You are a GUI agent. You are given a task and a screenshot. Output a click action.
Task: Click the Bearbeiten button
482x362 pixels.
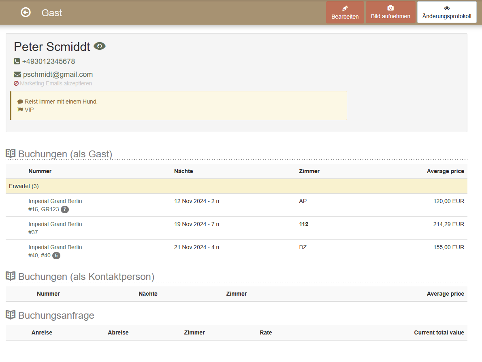pyautogui.click(x=345, y=12)
